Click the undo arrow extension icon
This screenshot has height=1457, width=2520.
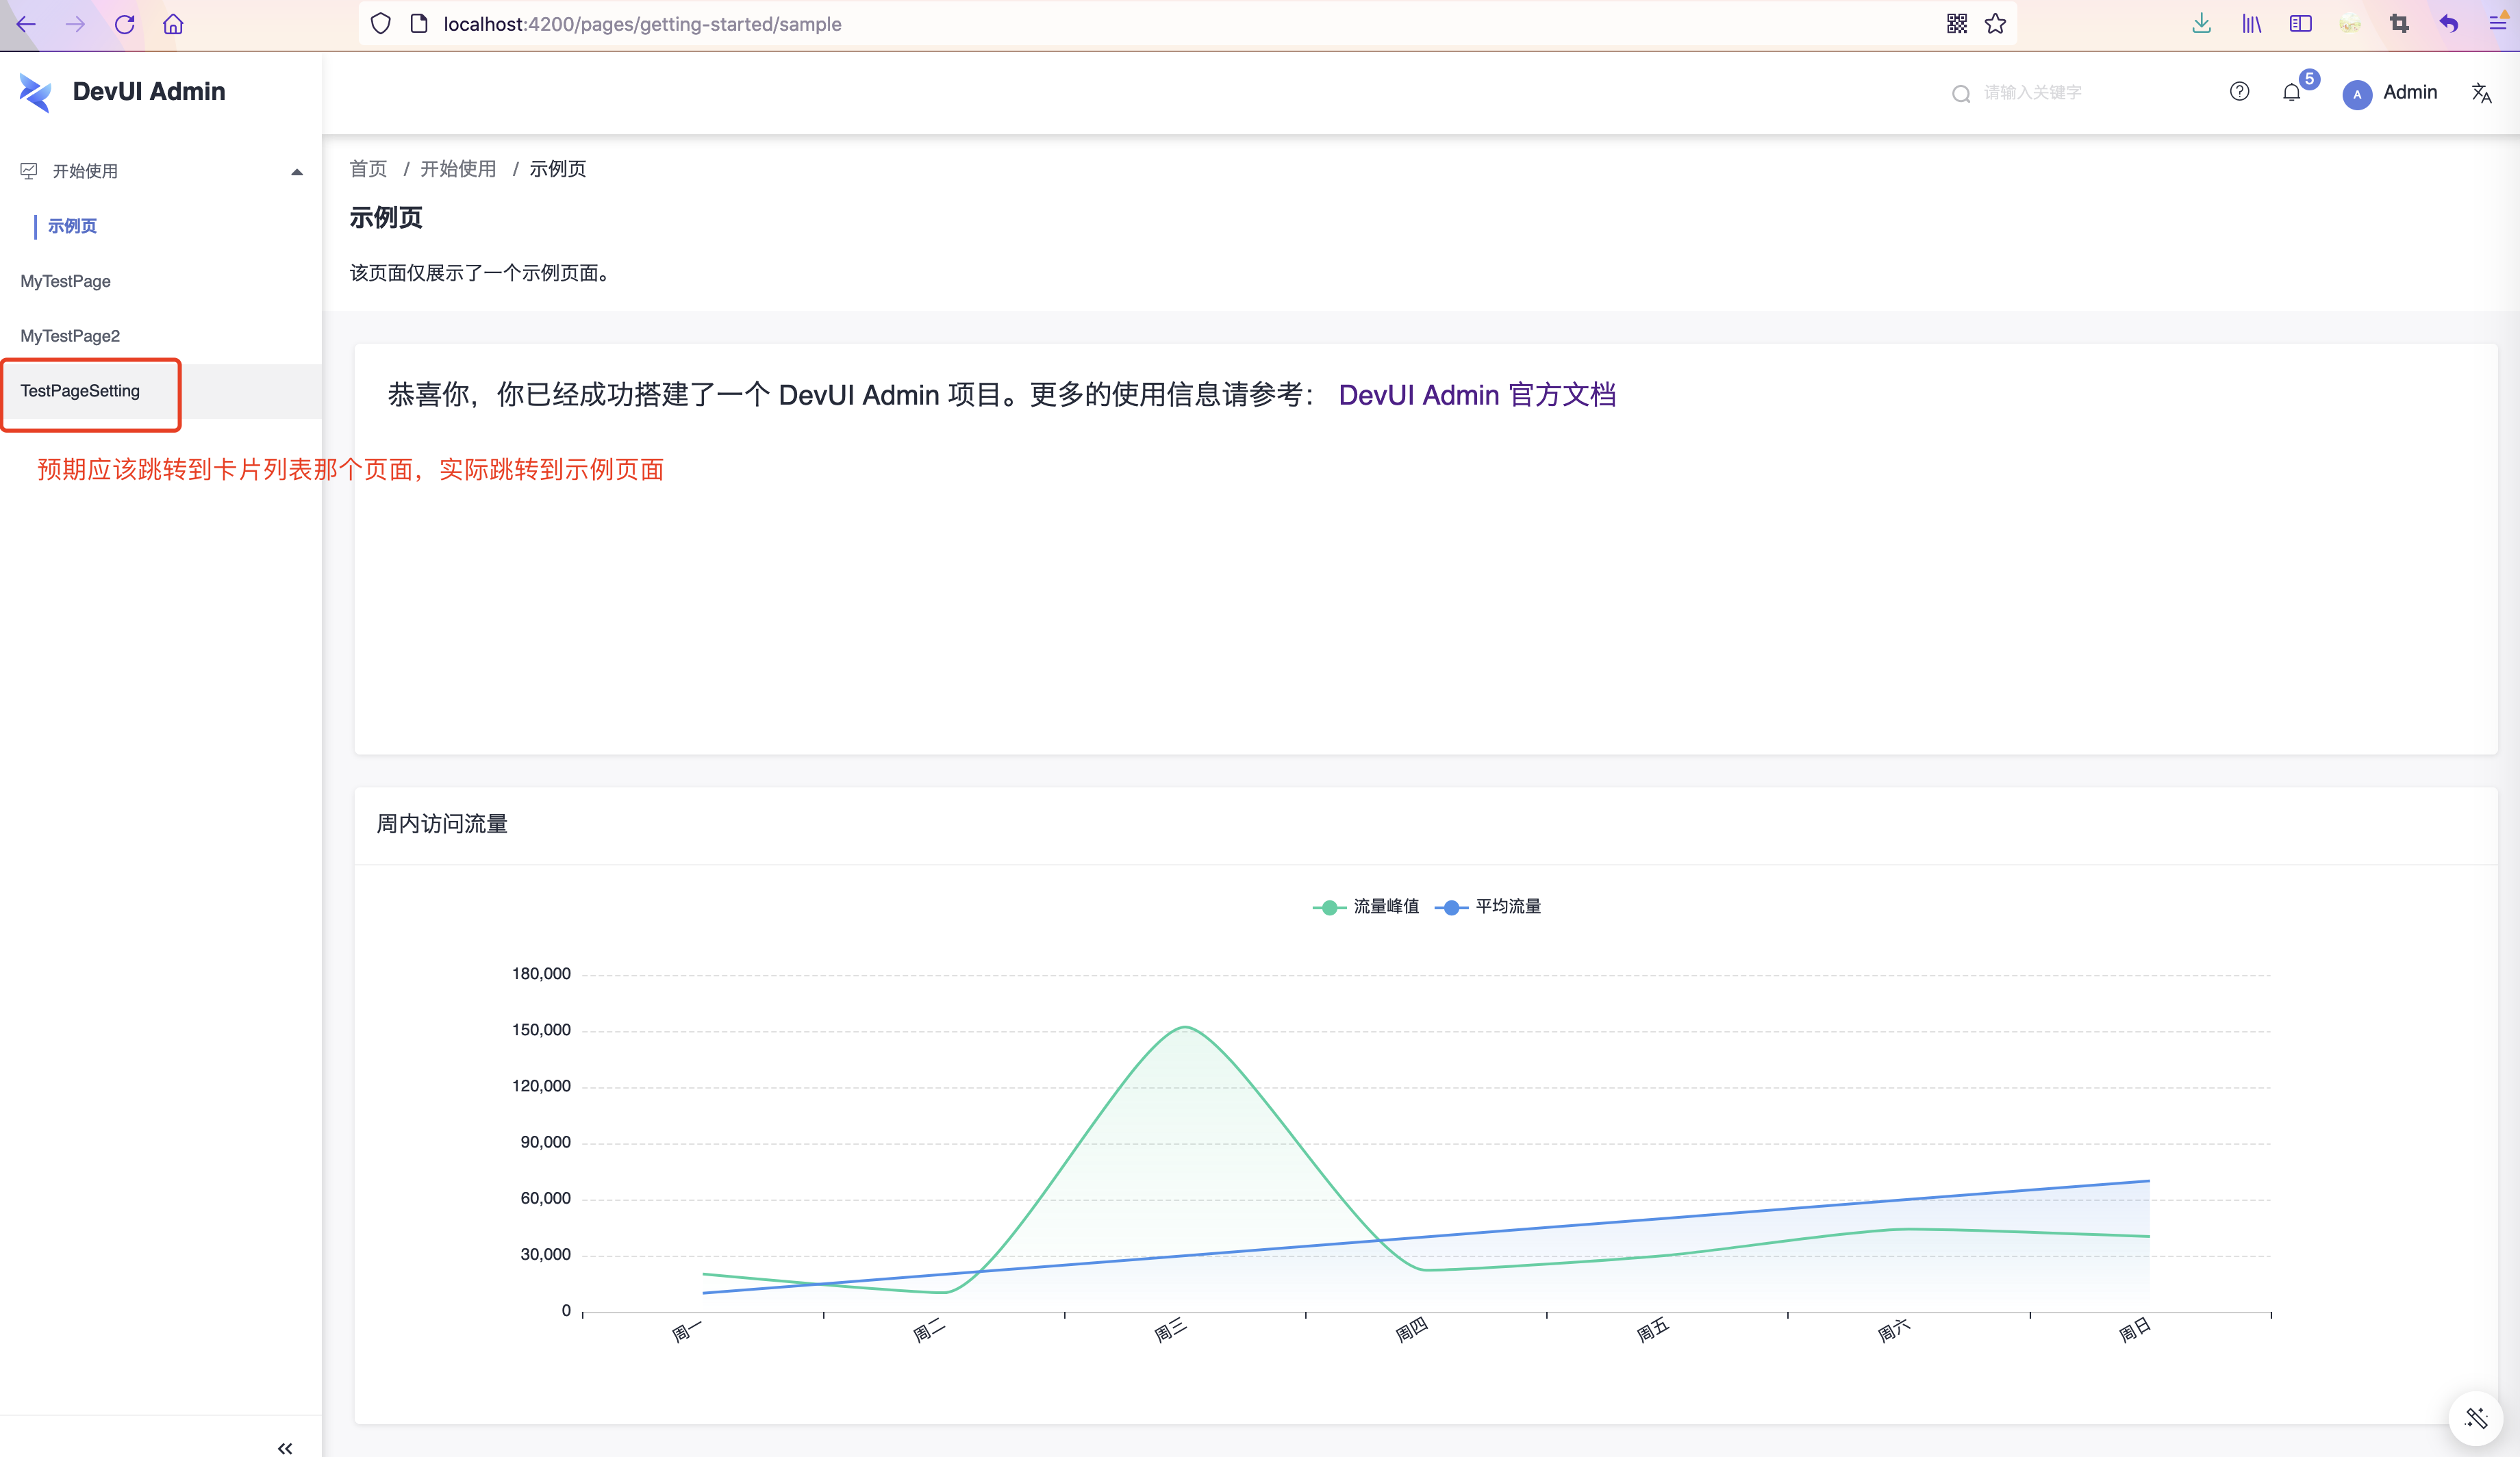(2448, 24)
